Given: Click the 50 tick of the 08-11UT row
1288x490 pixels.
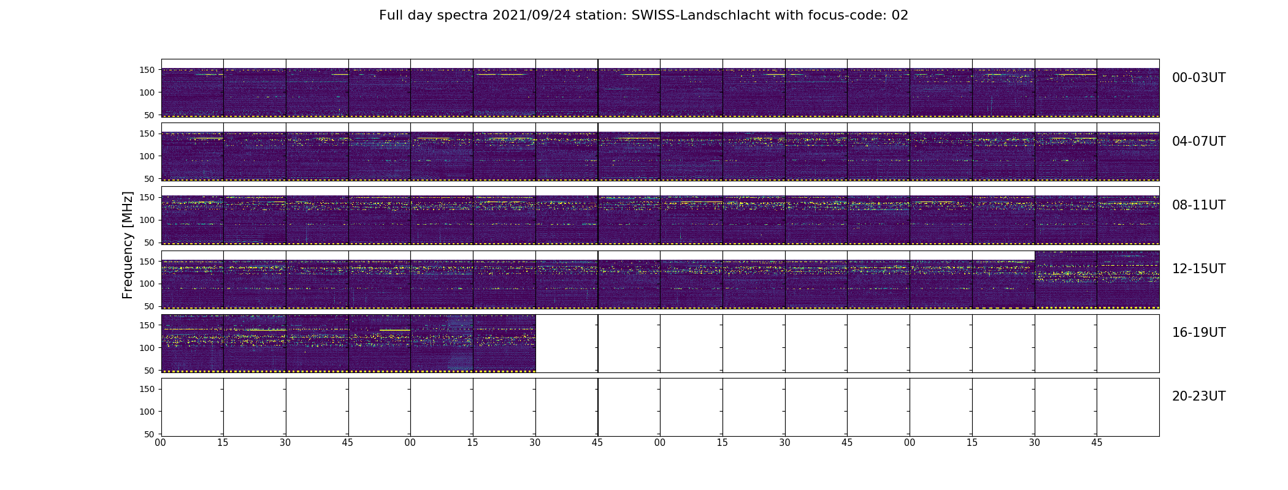Looking at the screenshot, I should click(x=150, y=243).
